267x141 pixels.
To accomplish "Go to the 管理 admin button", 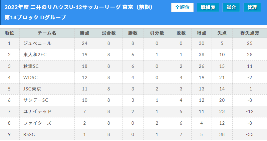I will 252,7.
